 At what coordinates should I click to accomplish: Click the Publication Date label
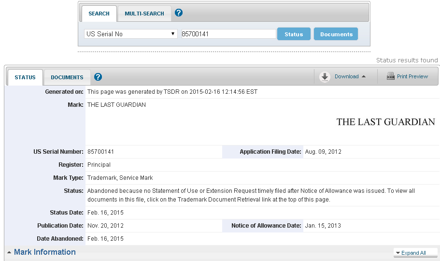click(x=60, y=226)
